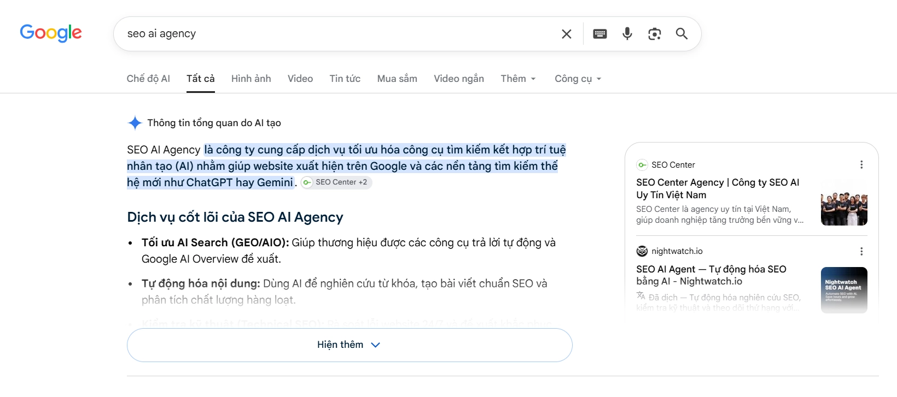
Task: Click SEO Center snippet agency uy tín text
Action: 720,215
